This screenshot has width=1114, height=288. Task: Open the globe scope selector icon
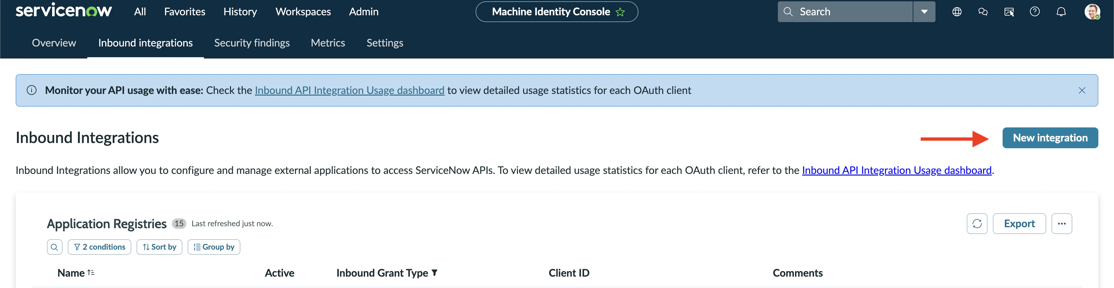(957, 12)
